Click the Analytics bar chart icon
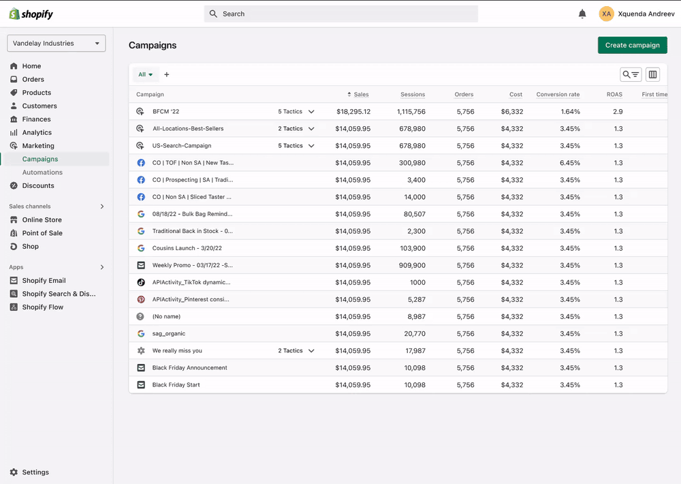Viewport: 681px width, 484px height. point(14,132)
